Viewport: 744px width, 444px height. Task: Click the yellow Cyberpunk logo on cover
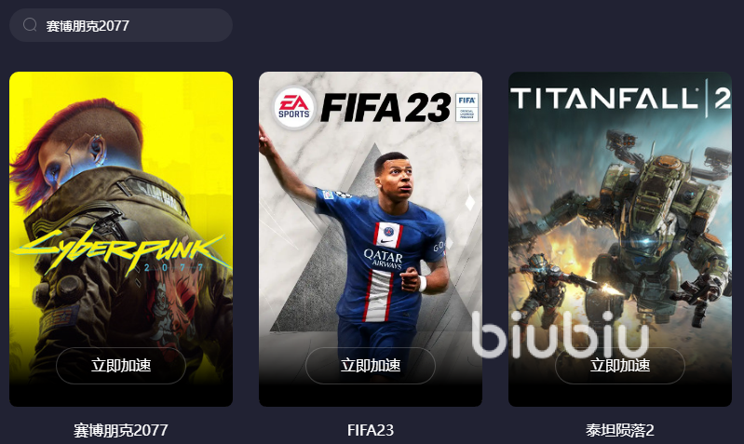(121, 252)
